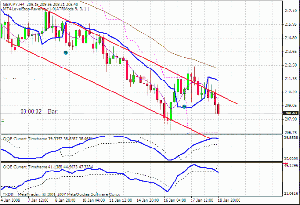Click the pink dot marker near 211.35

click(x=144, y=78)
